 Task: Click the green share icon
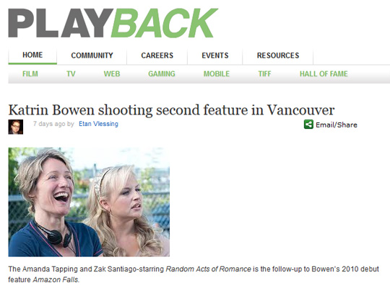coord(308,125)
